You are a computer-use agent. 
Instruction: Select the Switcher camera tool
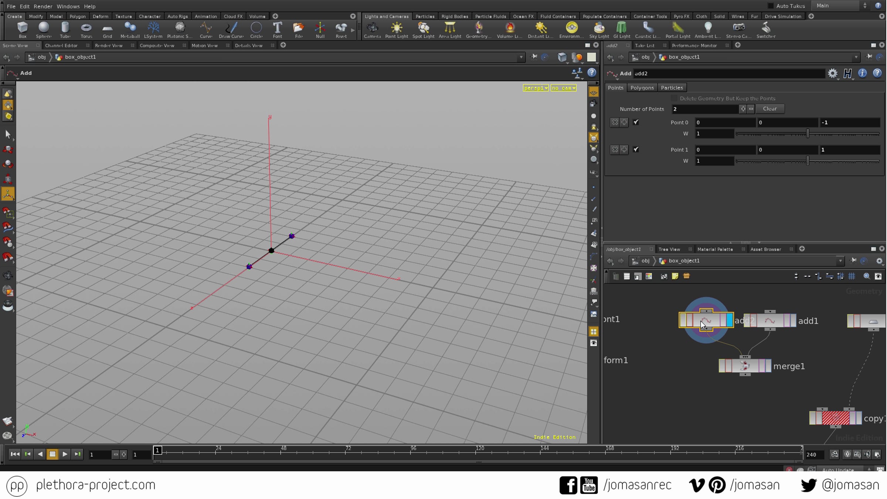766,30
